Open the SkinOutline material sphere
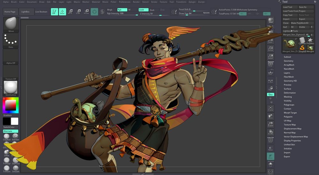This screenshot has width=319, height=175. (11, 88)
